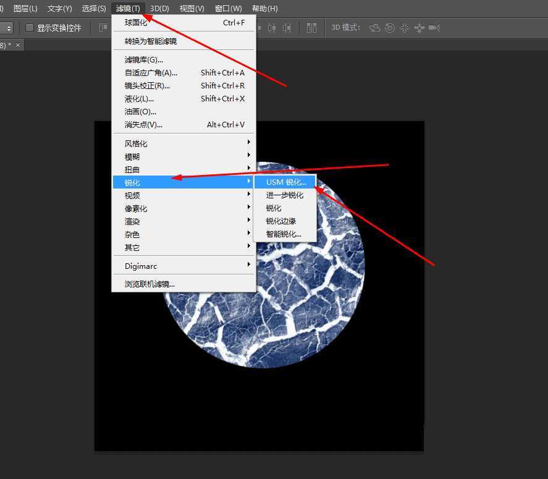Enable the 显示变换控件 checkbox
This screenshot has height=479, width=548.
29,27
